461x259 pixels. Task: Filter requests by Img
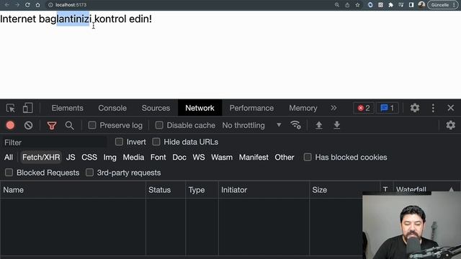point(109,158)
